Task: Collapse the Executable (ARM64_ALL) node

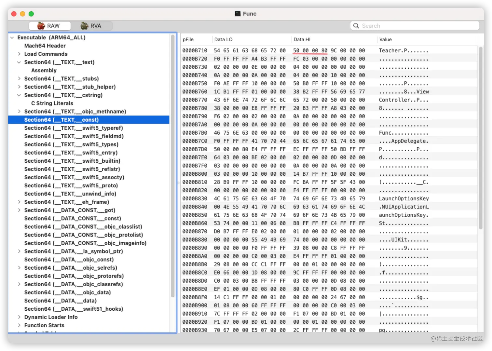Action: (12, 38)
